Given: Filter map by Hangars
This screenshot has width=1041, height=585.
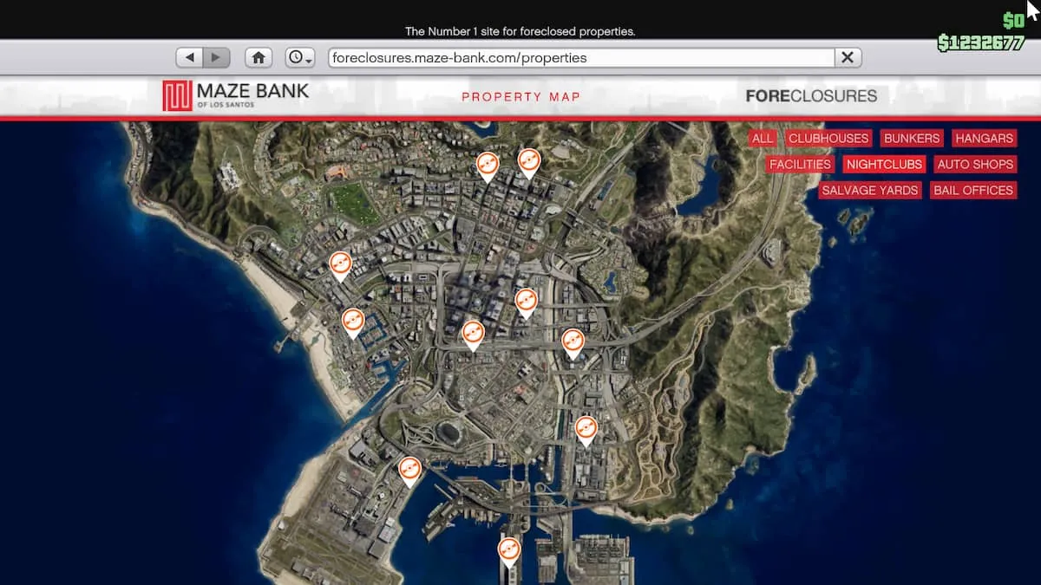Looking at the screenshot, I should coord(985,139).
